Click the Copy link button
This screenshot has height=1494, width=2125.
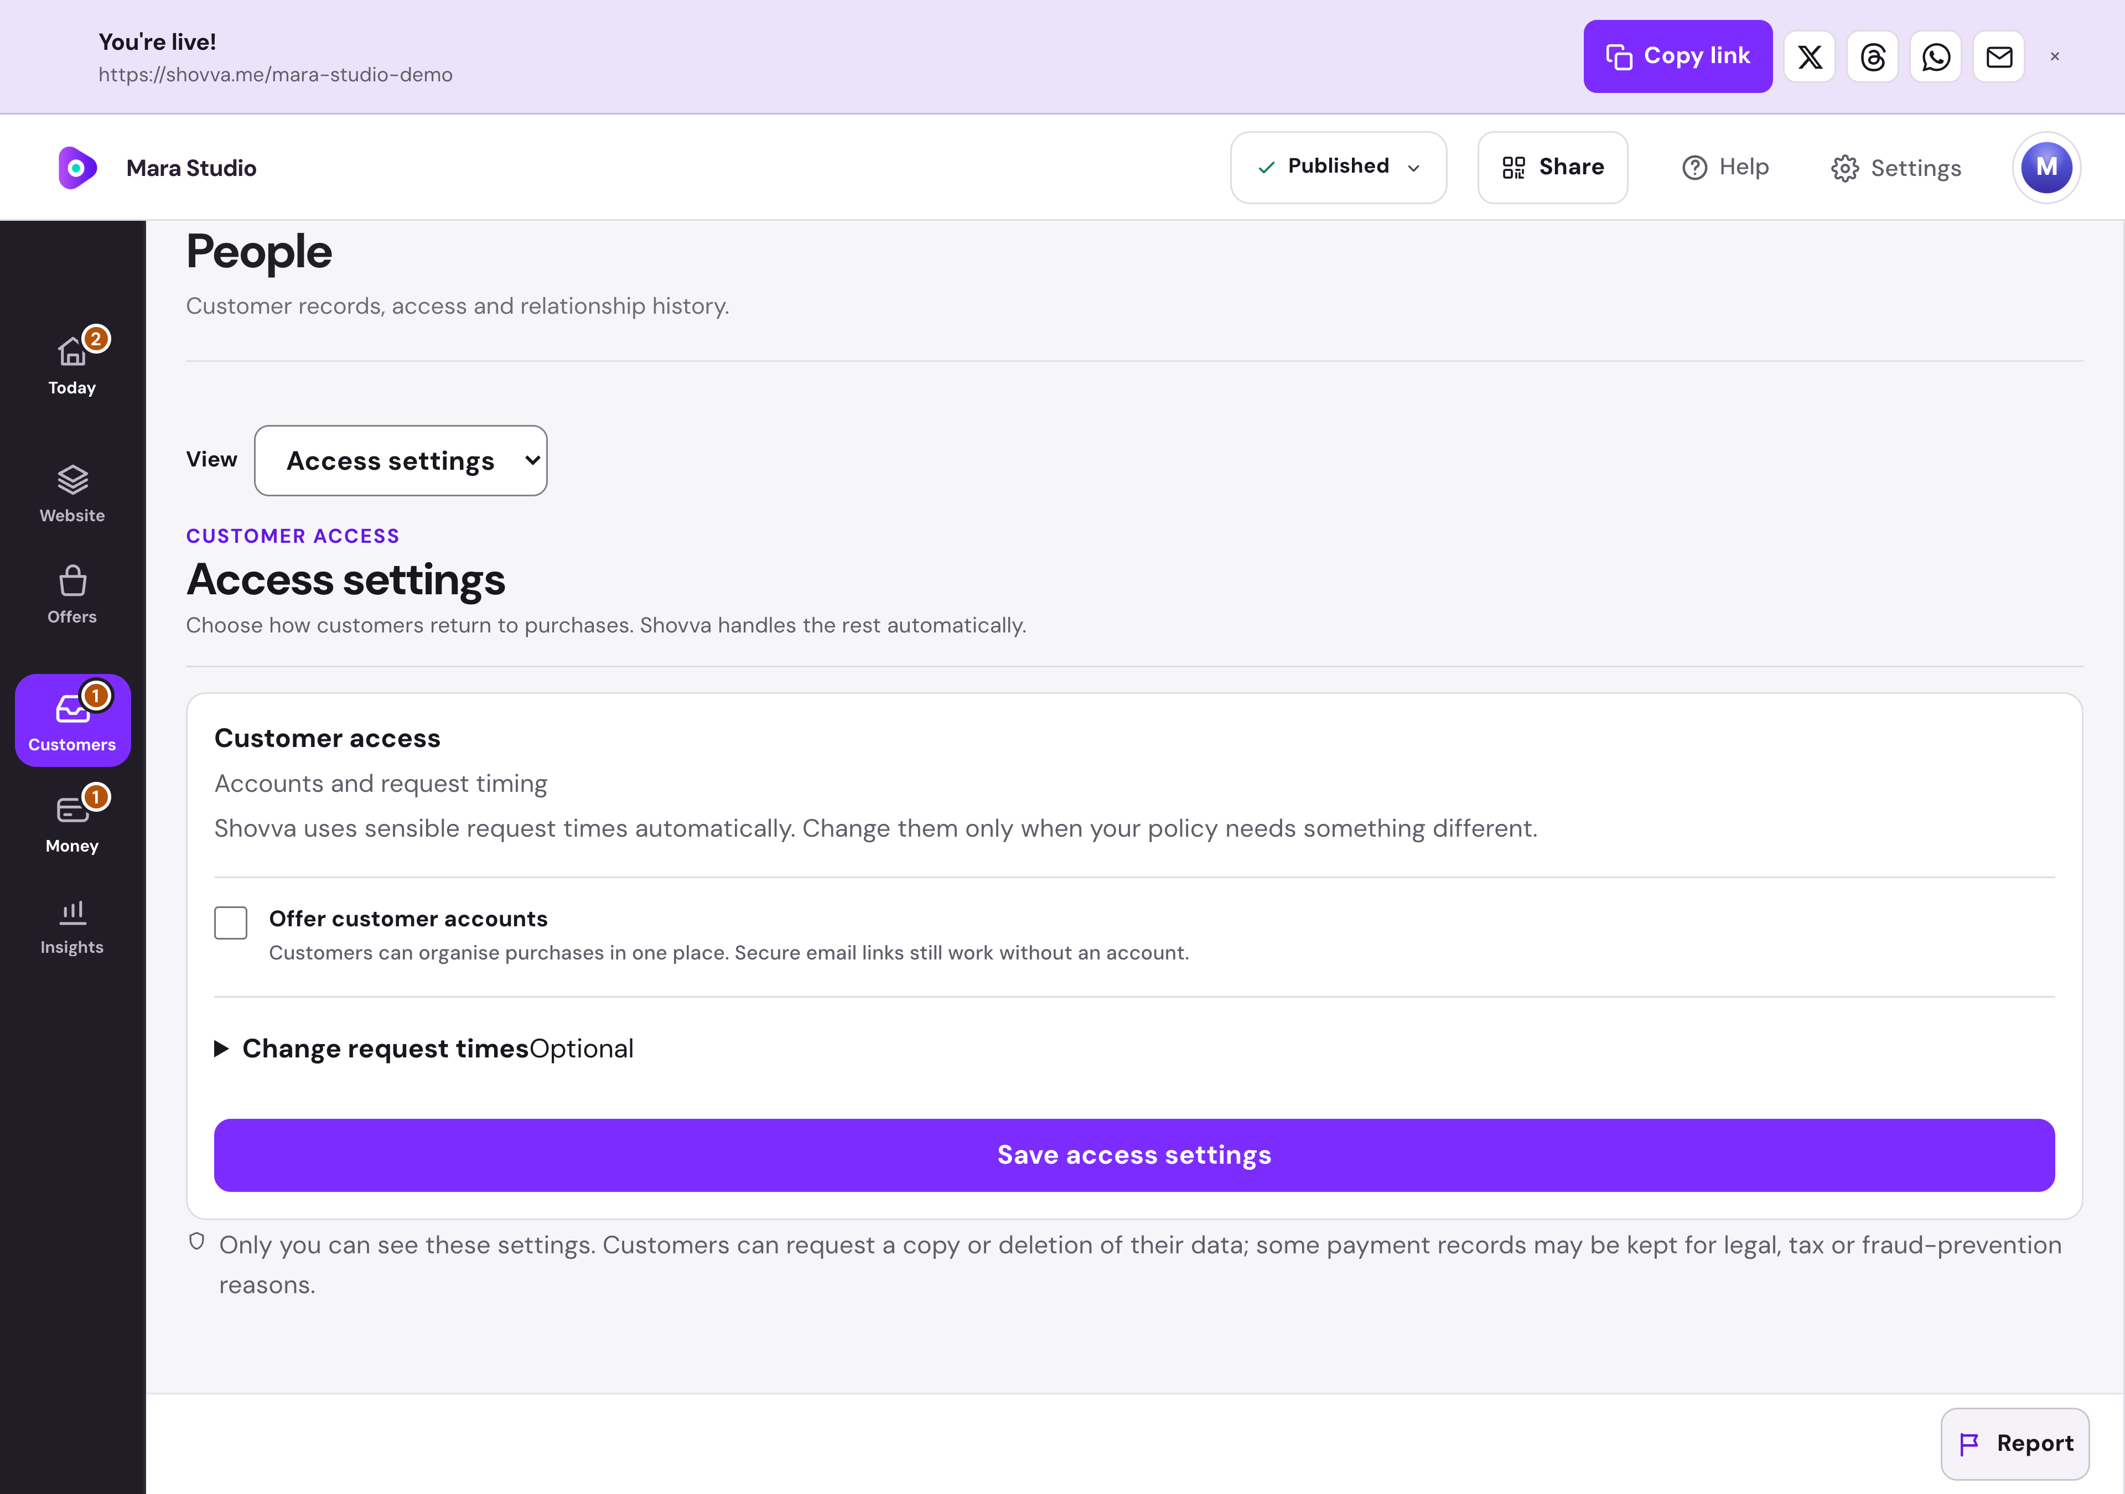click(x=1677, y=56)
